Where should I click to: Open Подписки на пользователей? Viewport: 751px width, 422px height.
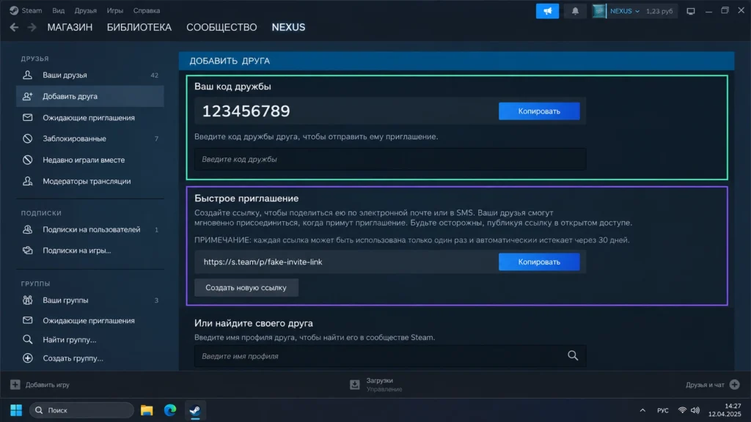click(90, 229)
